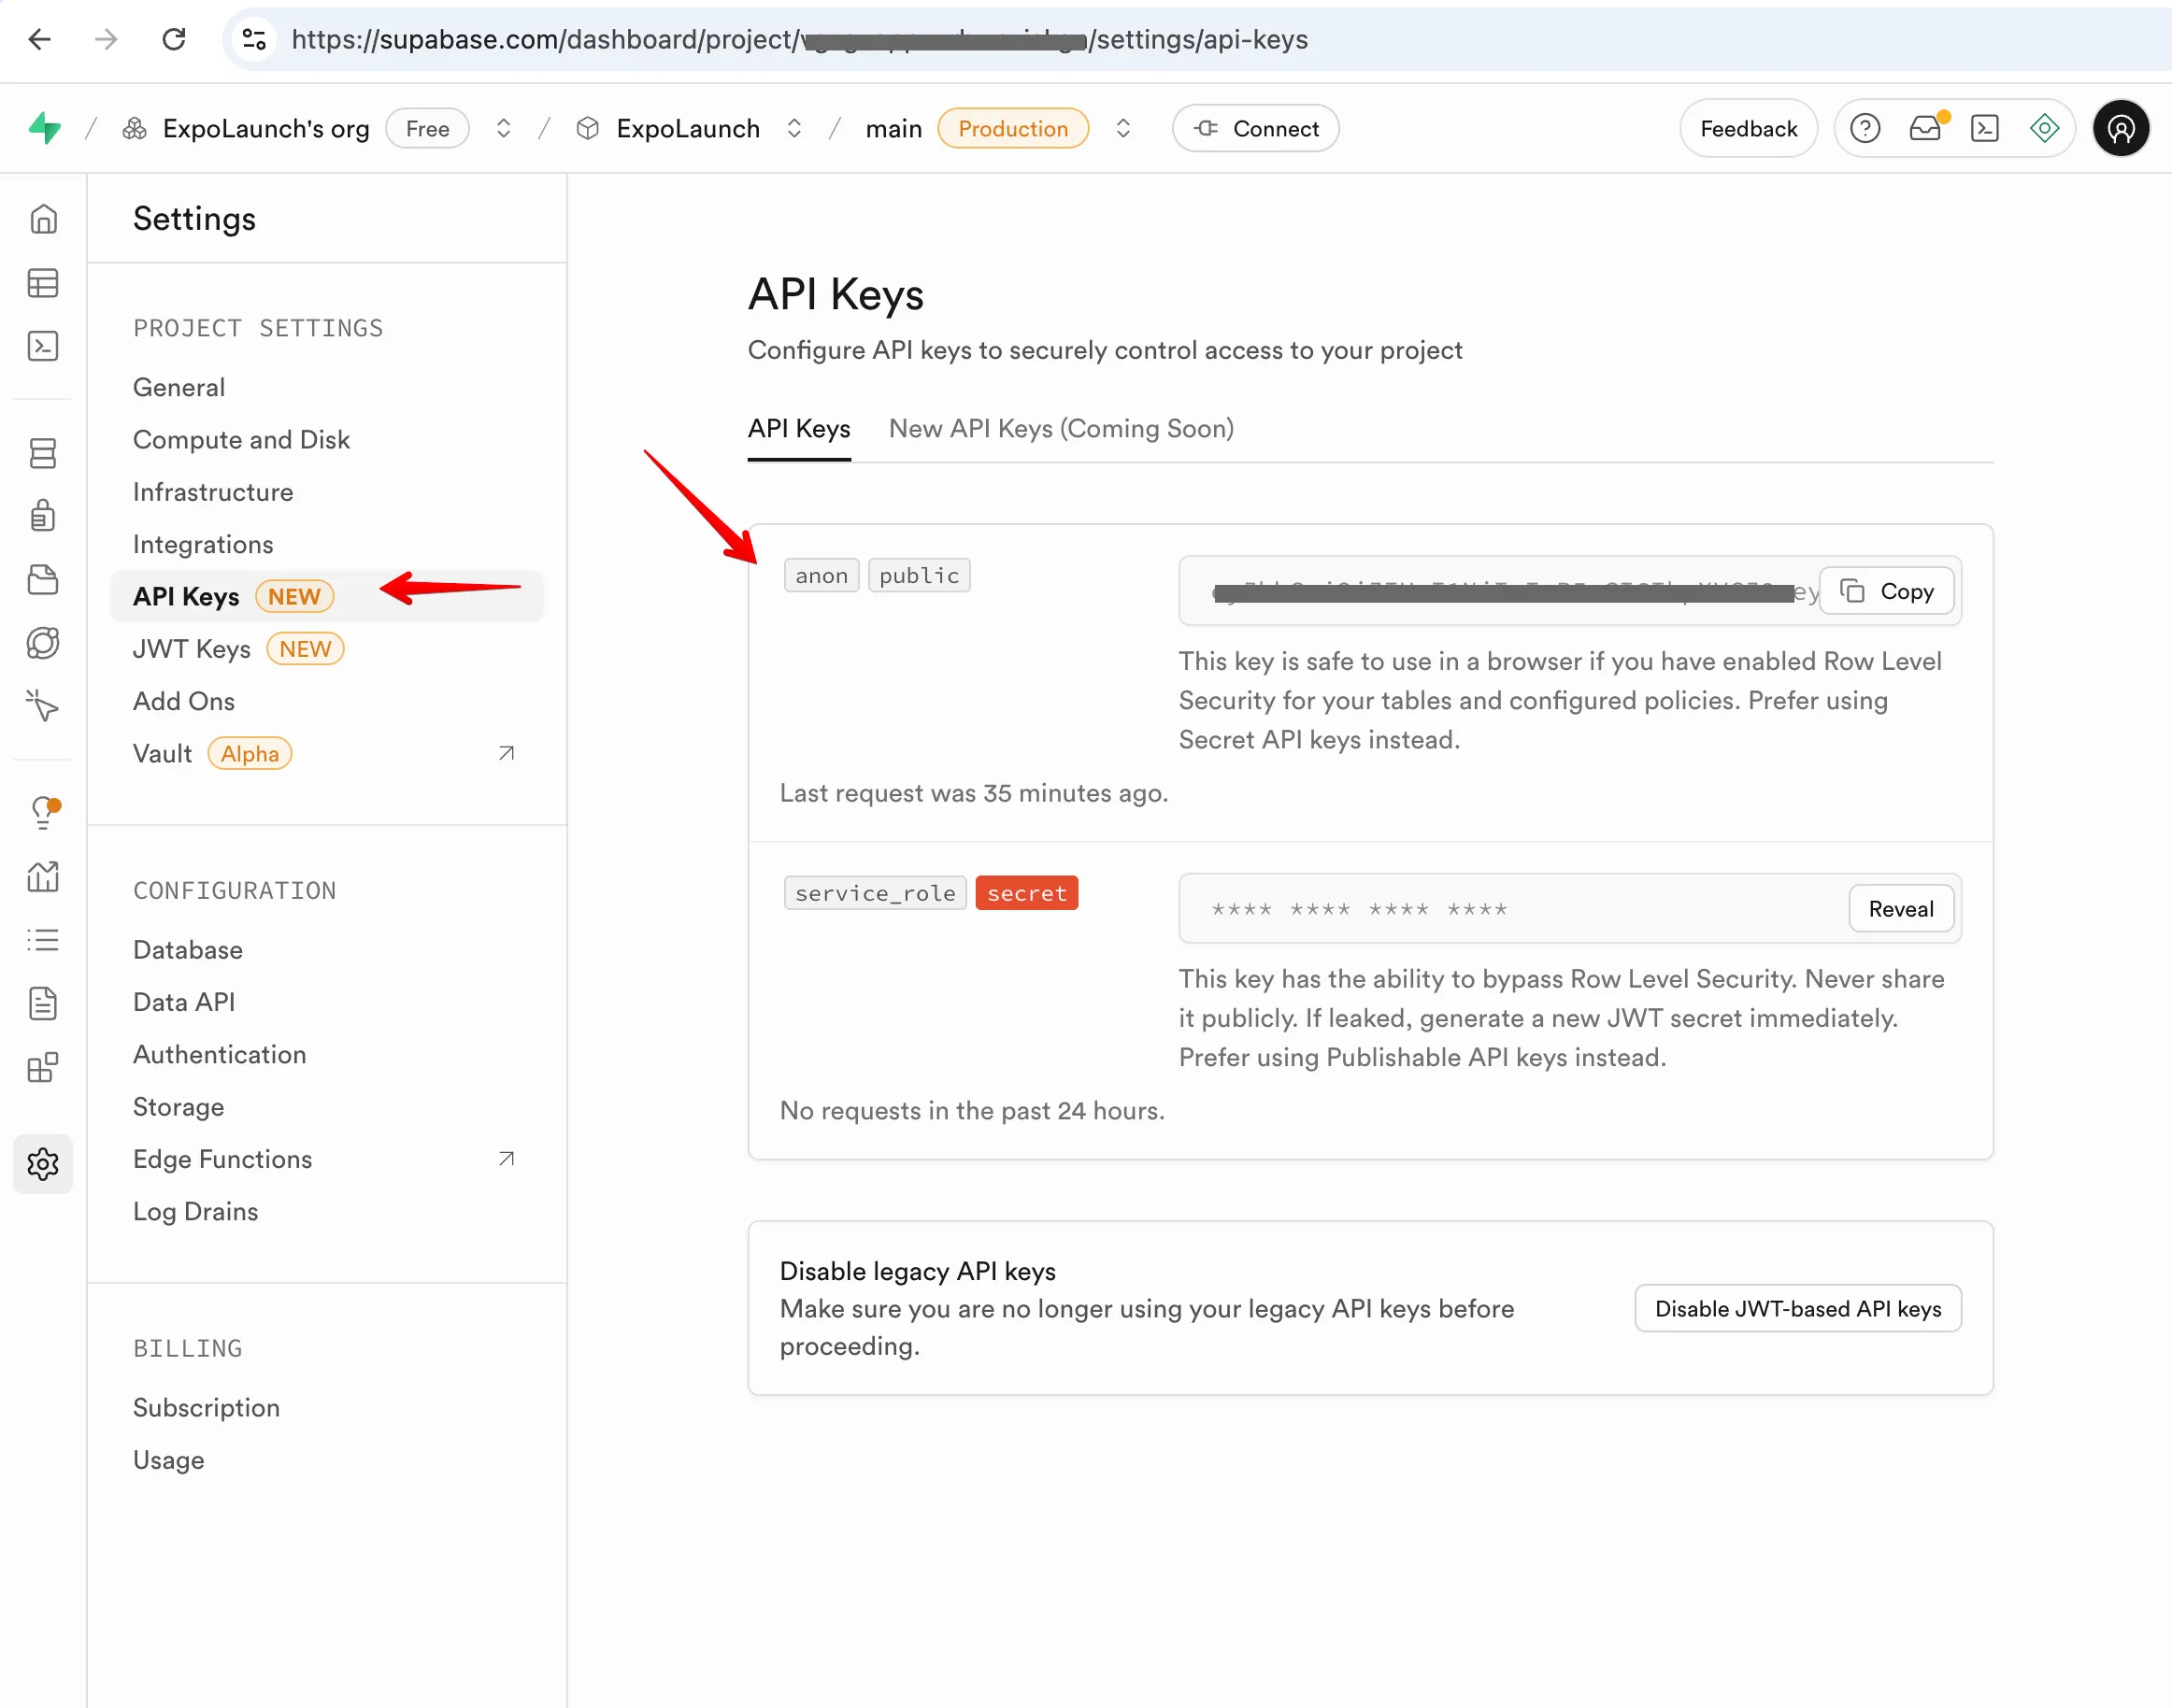Open the Realtime cursor sidebar icon

[43, 706]
